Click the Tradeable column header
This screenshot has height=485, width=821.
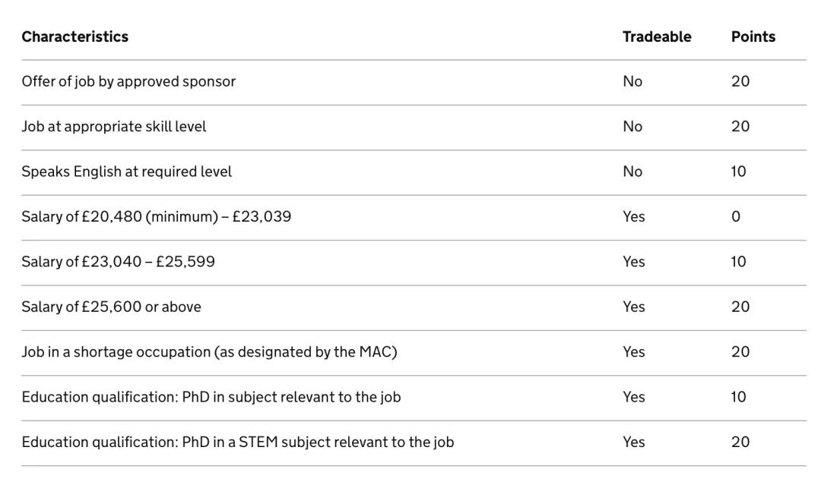pos(656,36)
